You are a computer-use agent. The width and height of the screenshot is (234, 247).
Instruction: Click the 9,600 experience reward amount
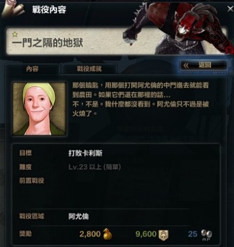146,234
